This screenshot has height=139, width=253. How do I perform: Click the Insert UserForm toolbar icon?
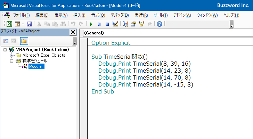[17, 24]
